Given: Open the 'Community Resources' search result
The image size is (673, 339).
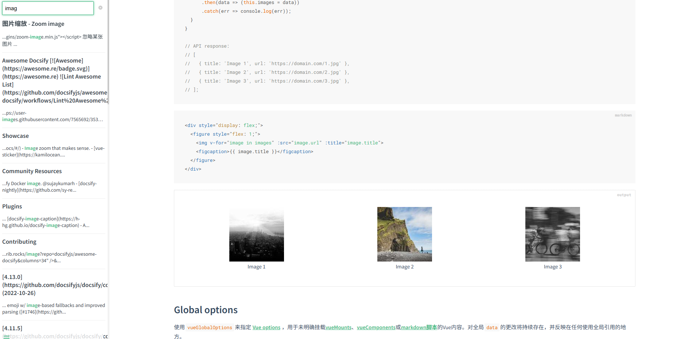Looking at the screenshot, I should click(32, 171).
